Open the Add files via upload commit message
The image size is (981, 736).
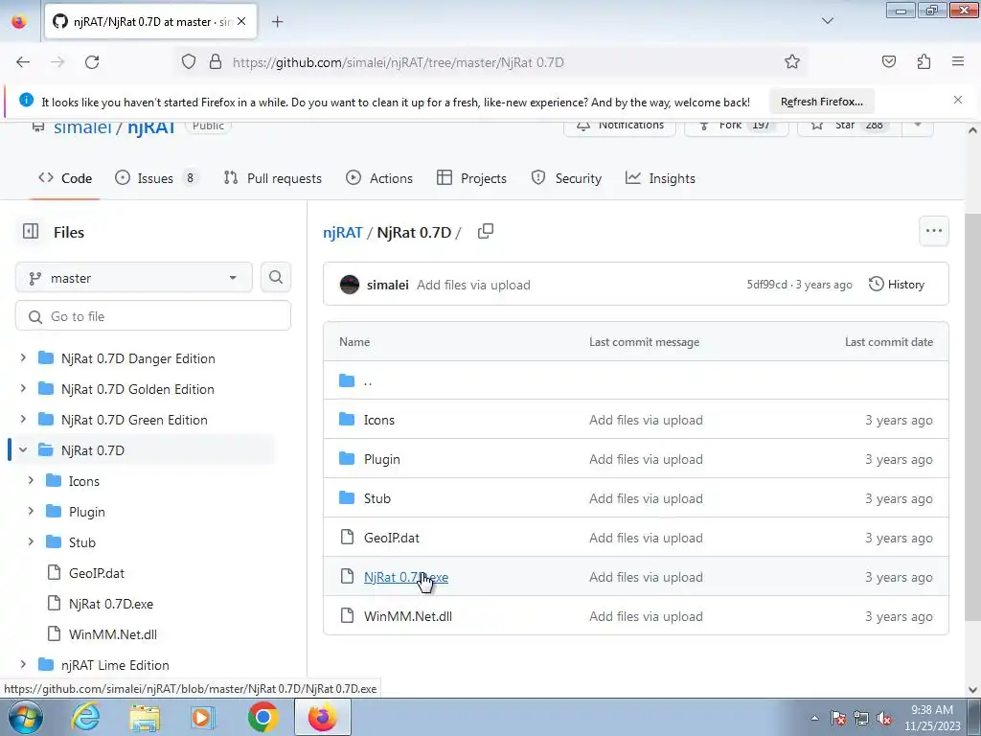click(x=473, y=285)
